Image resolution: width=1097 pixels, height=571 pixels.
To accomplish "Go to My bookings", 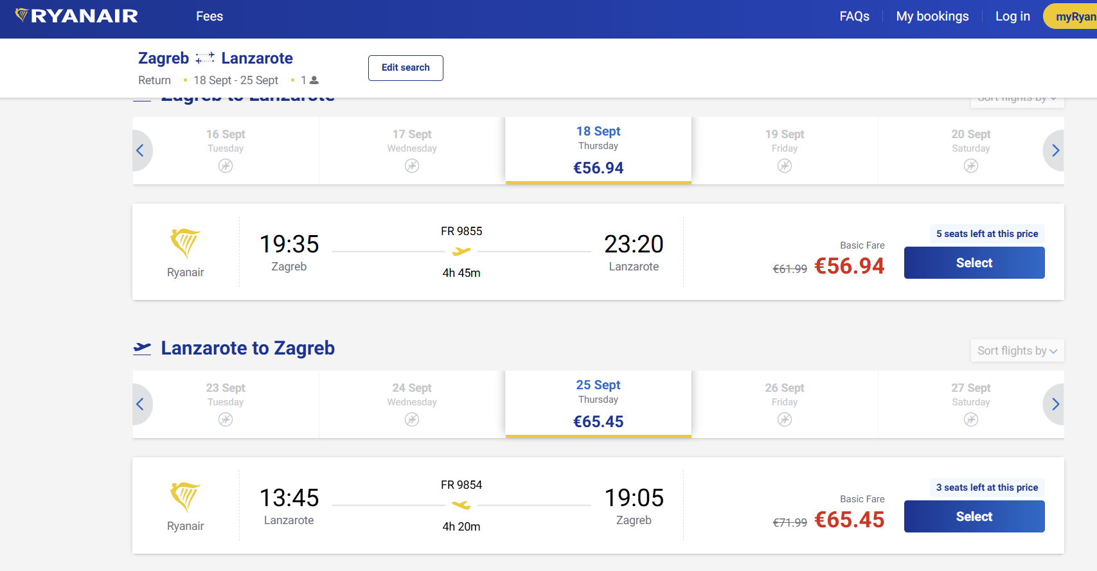I will (932, 17).
